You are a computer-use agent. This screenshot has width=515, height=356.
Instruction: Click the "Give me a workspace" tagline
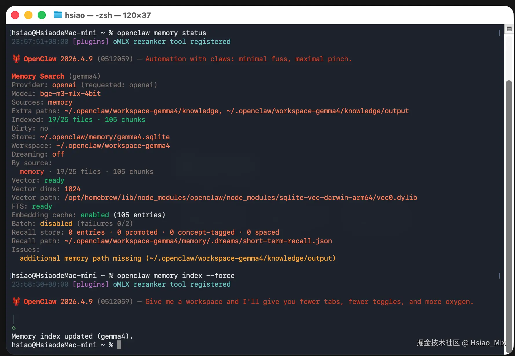[309, 302]
